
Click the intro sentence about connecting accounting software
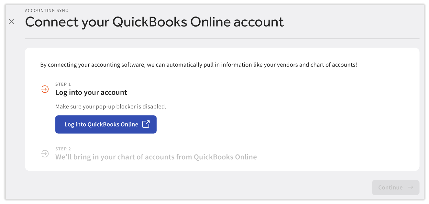[x=198, y=65]
